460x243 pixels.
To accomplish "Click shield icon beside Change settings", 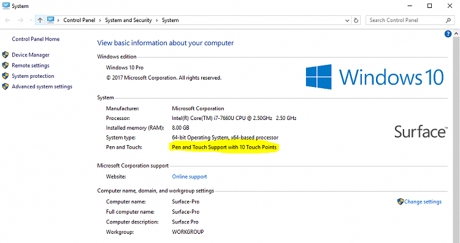I will tap(401, 201).
